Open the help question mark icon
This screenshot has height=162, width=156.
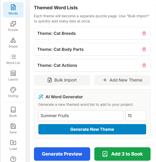point(13,159)
